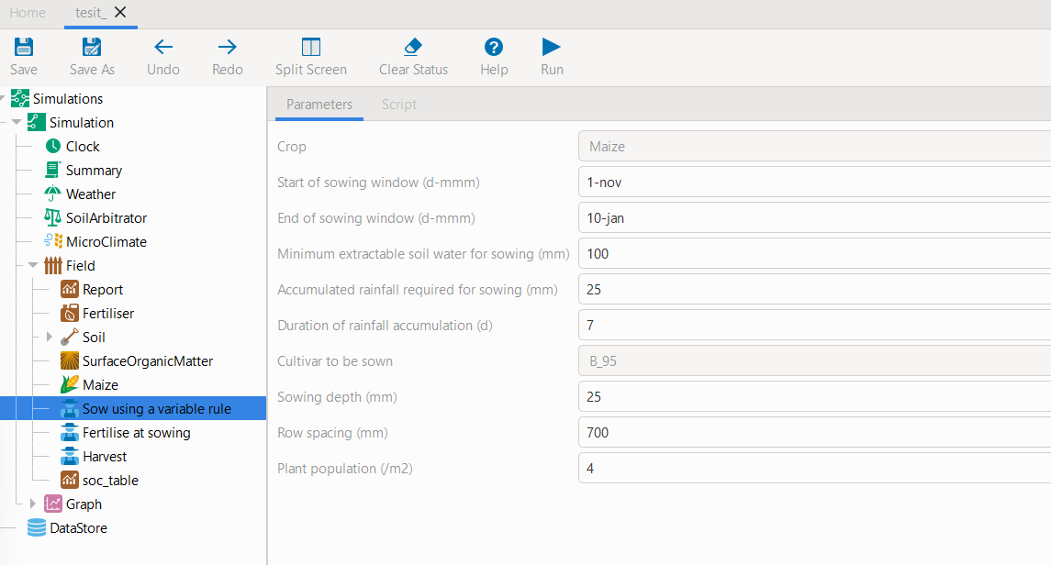Close the tesit_ tab
The image size is (1051, 565).
tap(120, 13)
